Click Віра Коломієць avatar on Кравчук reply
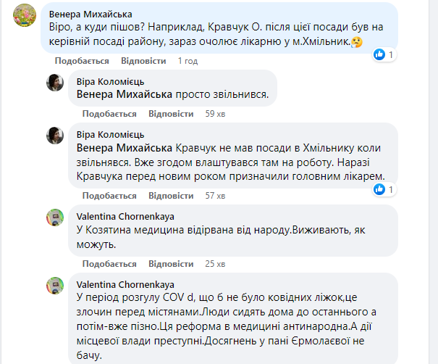 click(56, 135)
